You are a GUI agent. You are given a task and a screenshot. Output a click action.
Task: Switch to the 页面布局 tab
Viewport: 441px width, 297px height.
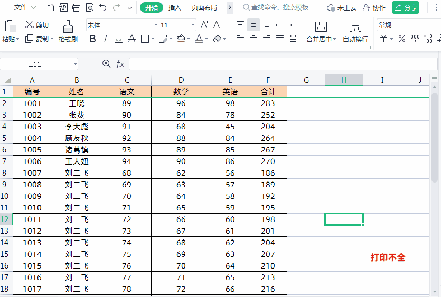click(x=204, y=7)
